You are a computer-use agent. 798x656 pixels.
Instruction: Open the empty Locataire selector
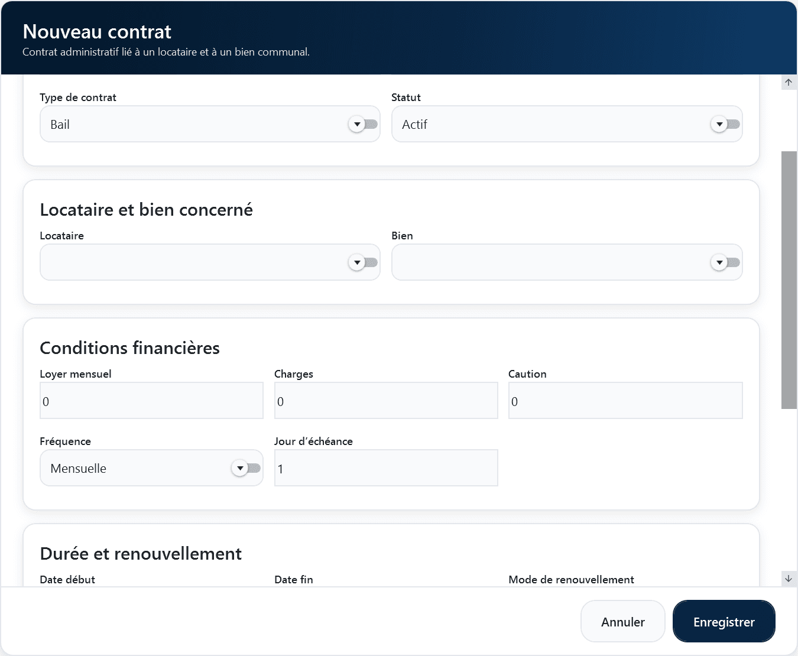click(x=210, y=262)
